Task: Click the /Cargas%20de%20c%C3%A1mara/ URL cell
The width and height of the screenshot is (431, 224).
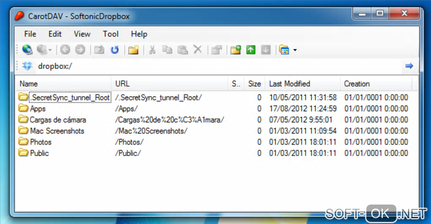Action: point(169,120)
